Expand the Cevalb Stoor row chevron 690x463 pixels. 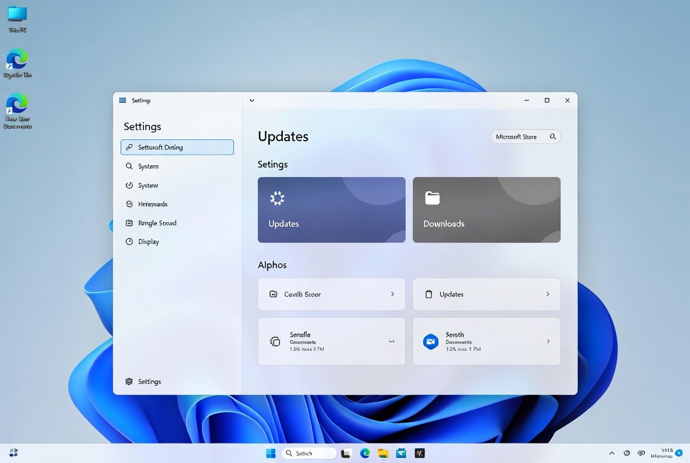point(392,294)
